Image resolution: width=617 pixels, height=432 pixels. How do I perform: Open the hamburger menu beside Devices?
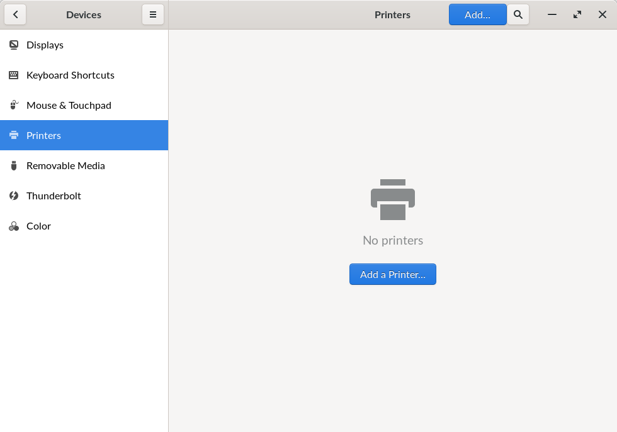click(x=152, y=14)
